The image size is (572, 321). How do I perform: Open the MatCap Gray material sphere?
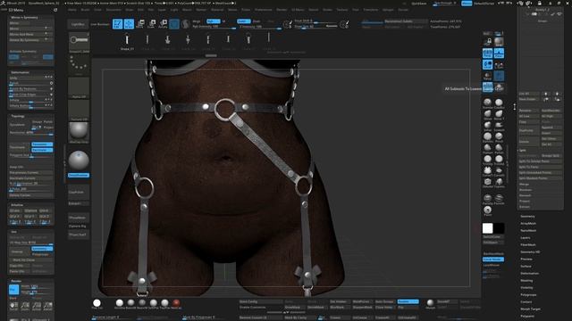coord(79,132)
